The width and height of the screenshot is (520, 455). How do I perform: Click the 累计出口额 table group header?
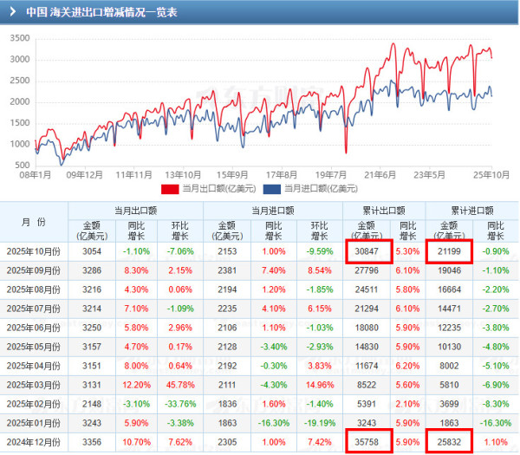[x=383, y=210]
